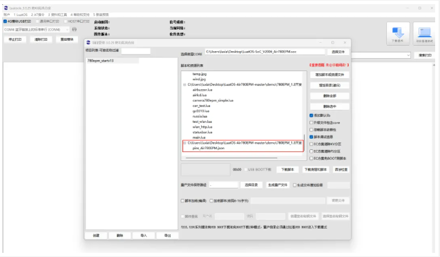The height and width of the screenshot is (257, 440).
Task: Select main.lua in the script list
Action: (199, 137)
